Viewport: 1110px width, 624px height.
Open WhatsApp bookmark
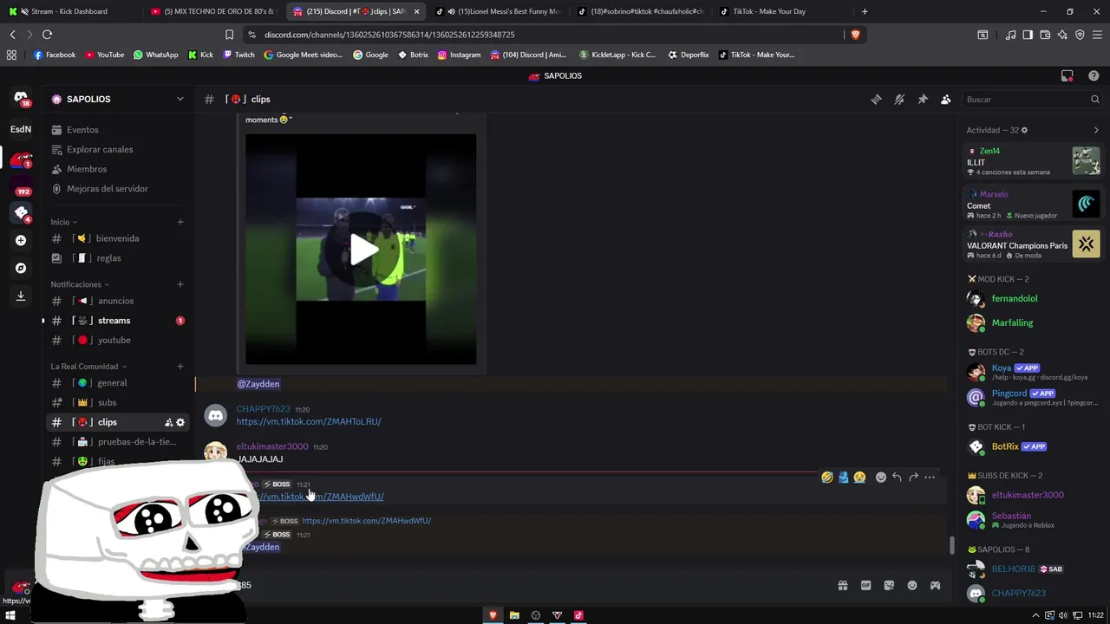point(156,55)
